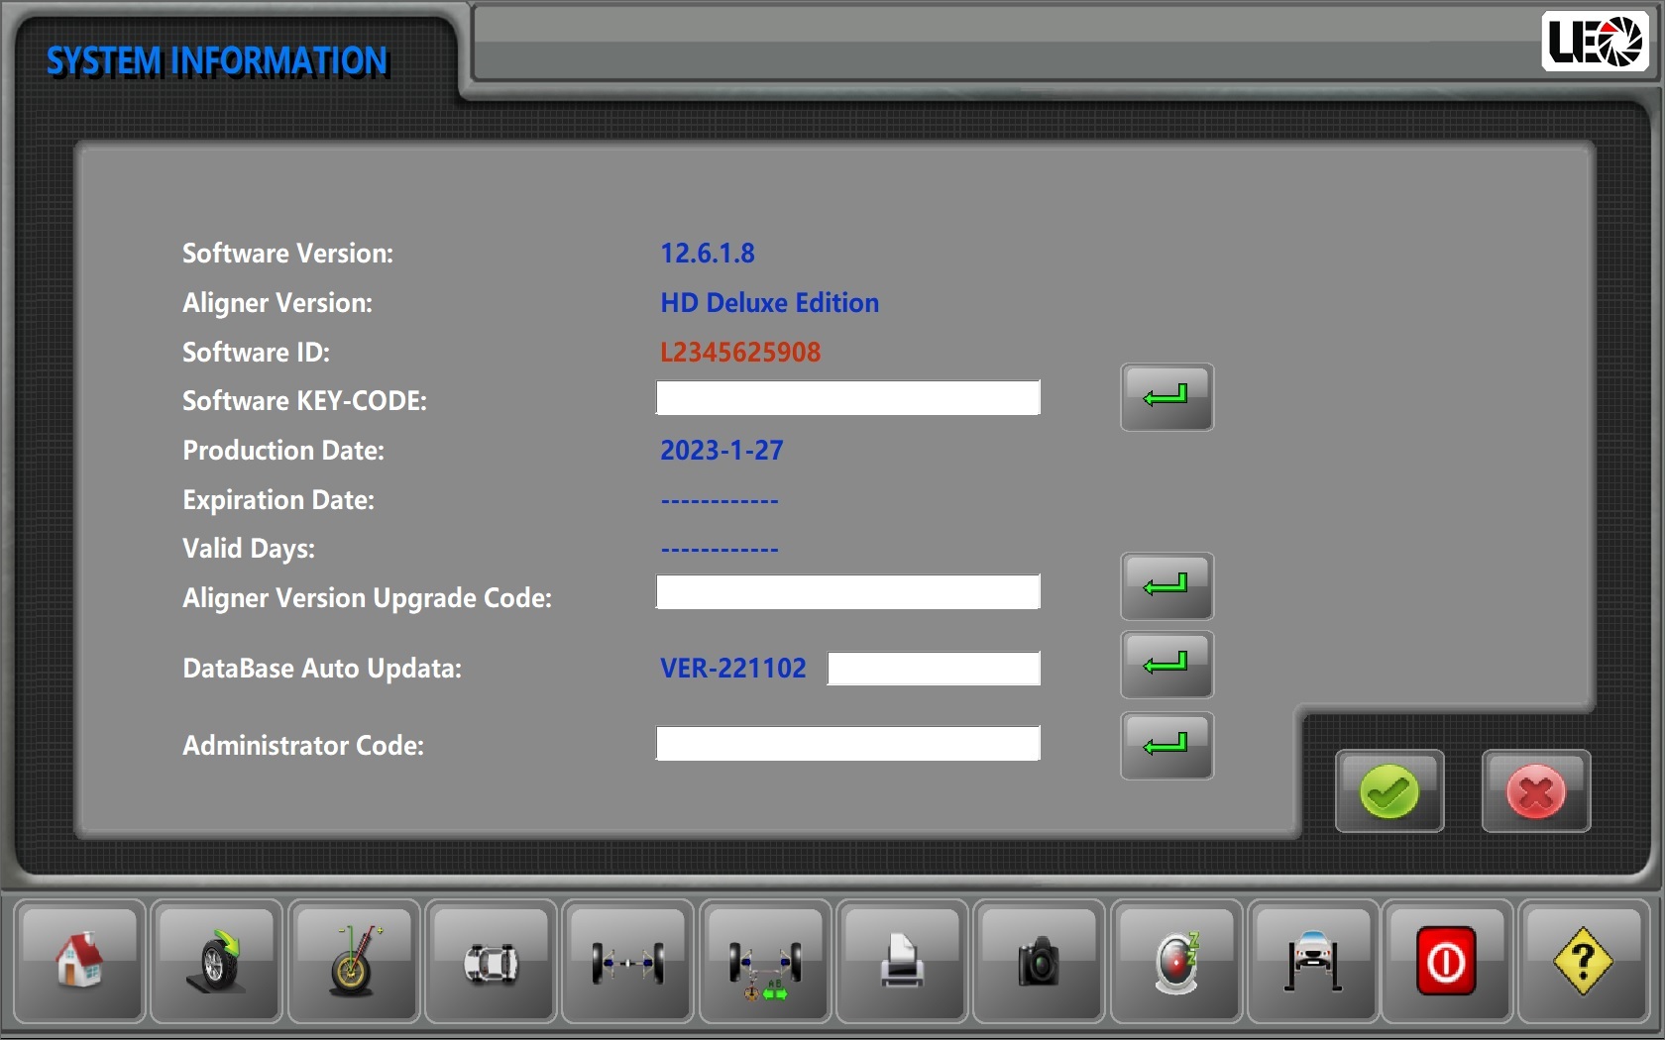Submit the DataBase Auto Updata enter arrow
The height and width of the screenshot is (1040, 1665).
point(1166,665)
